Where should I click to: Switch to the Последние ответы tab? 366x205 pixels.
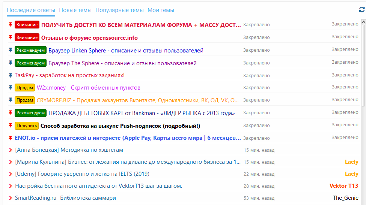31,10
